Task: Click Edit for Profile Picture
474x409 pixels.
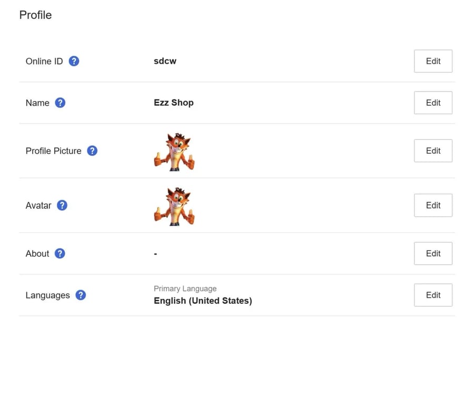Action: pos(433,151)
